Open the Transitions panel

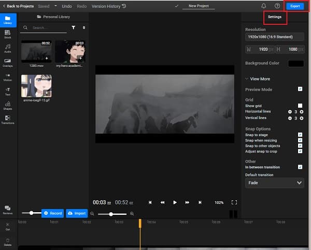click(x=8, y=120)
